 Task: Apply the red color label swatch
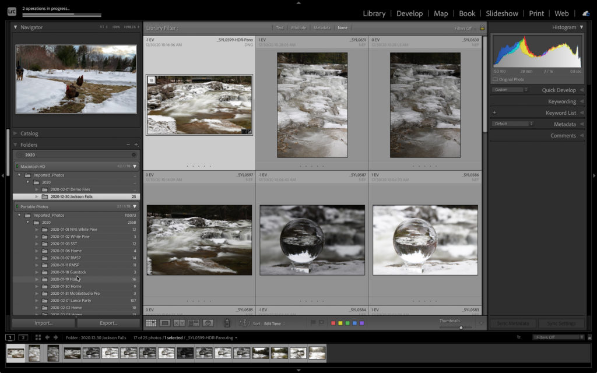[333, 323]
